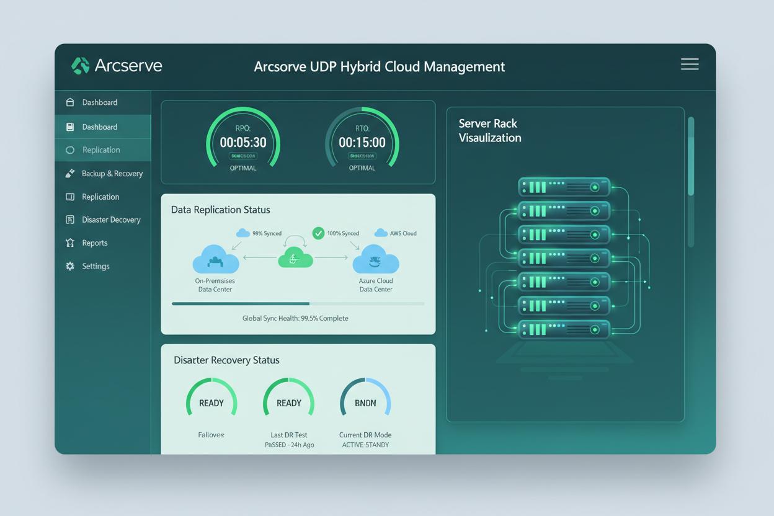Click the top server unit in rack
774x516 pixels.
coord(564,187)
